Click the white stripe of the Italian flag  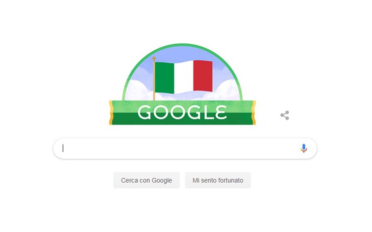point(184,77)
